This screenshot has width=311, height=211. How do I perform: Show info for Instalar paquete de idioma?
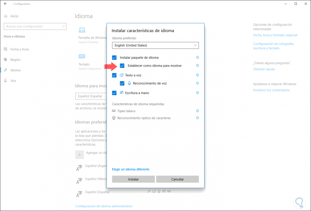click(197, 57)
